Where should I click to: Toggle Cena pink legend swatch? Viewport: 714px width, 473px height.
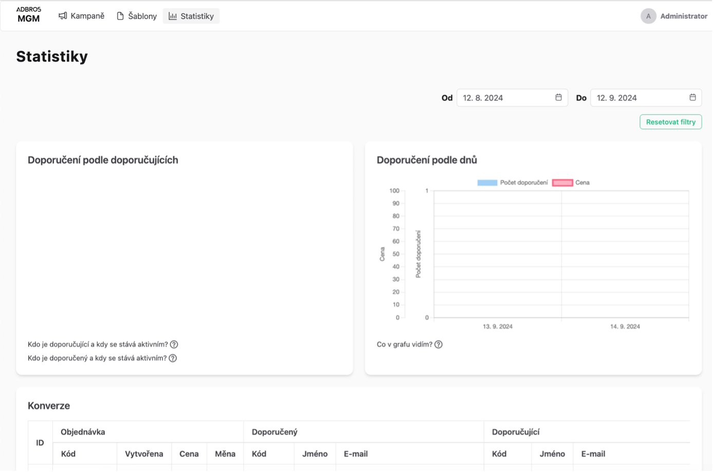tap(562, 183)
